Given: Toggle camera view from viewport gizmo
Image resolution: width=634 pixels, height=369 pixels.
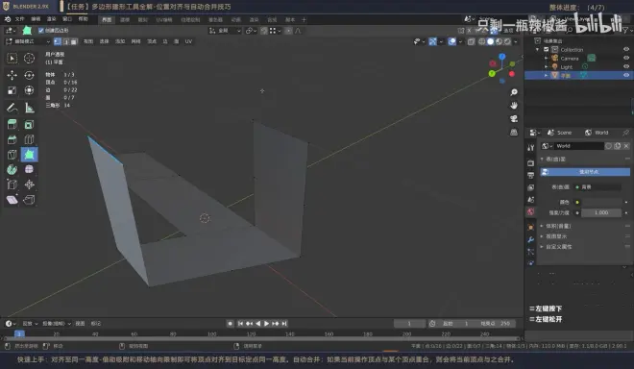Looking at the screenshot, I should coord(514,118).
